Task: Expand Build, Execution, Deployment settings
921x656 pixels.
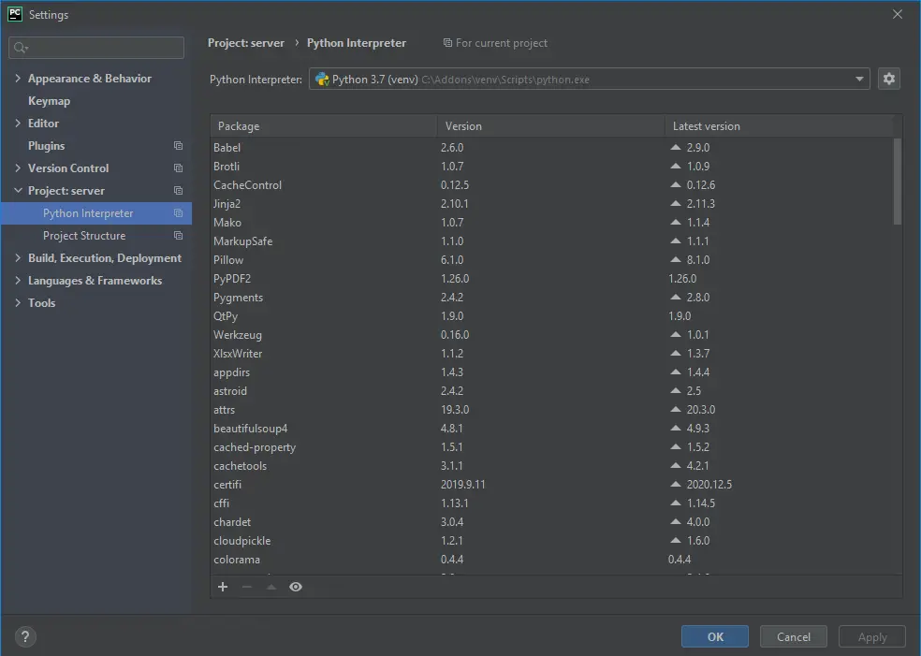Action: tap(18, 258)
